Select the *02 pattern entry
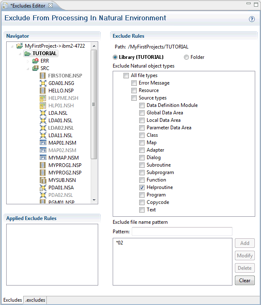Image resolution: width=261 pixels, height=305 pixels. tap(120, 243)
